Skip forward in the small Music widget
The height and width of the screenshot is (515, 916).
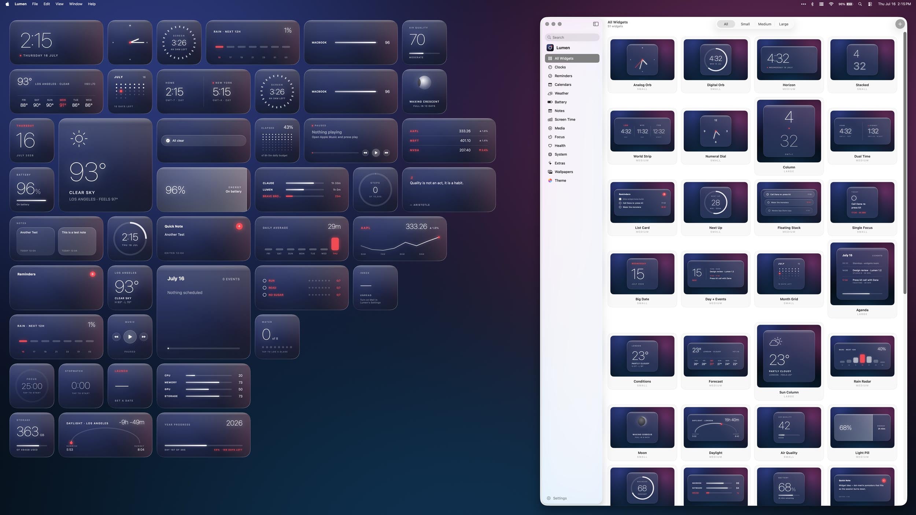click(144, 337)
